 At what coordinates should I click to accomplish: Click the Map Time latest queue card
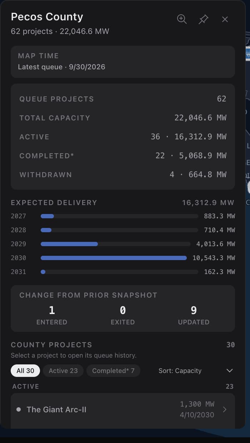pos(123,62)
